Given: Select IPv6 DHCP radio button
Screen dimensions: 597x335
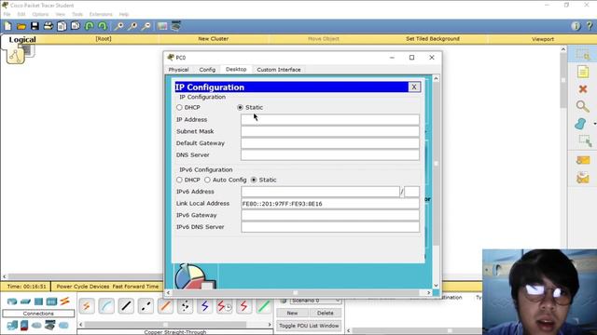Looking at the screenshot, I should click(179, 180).
